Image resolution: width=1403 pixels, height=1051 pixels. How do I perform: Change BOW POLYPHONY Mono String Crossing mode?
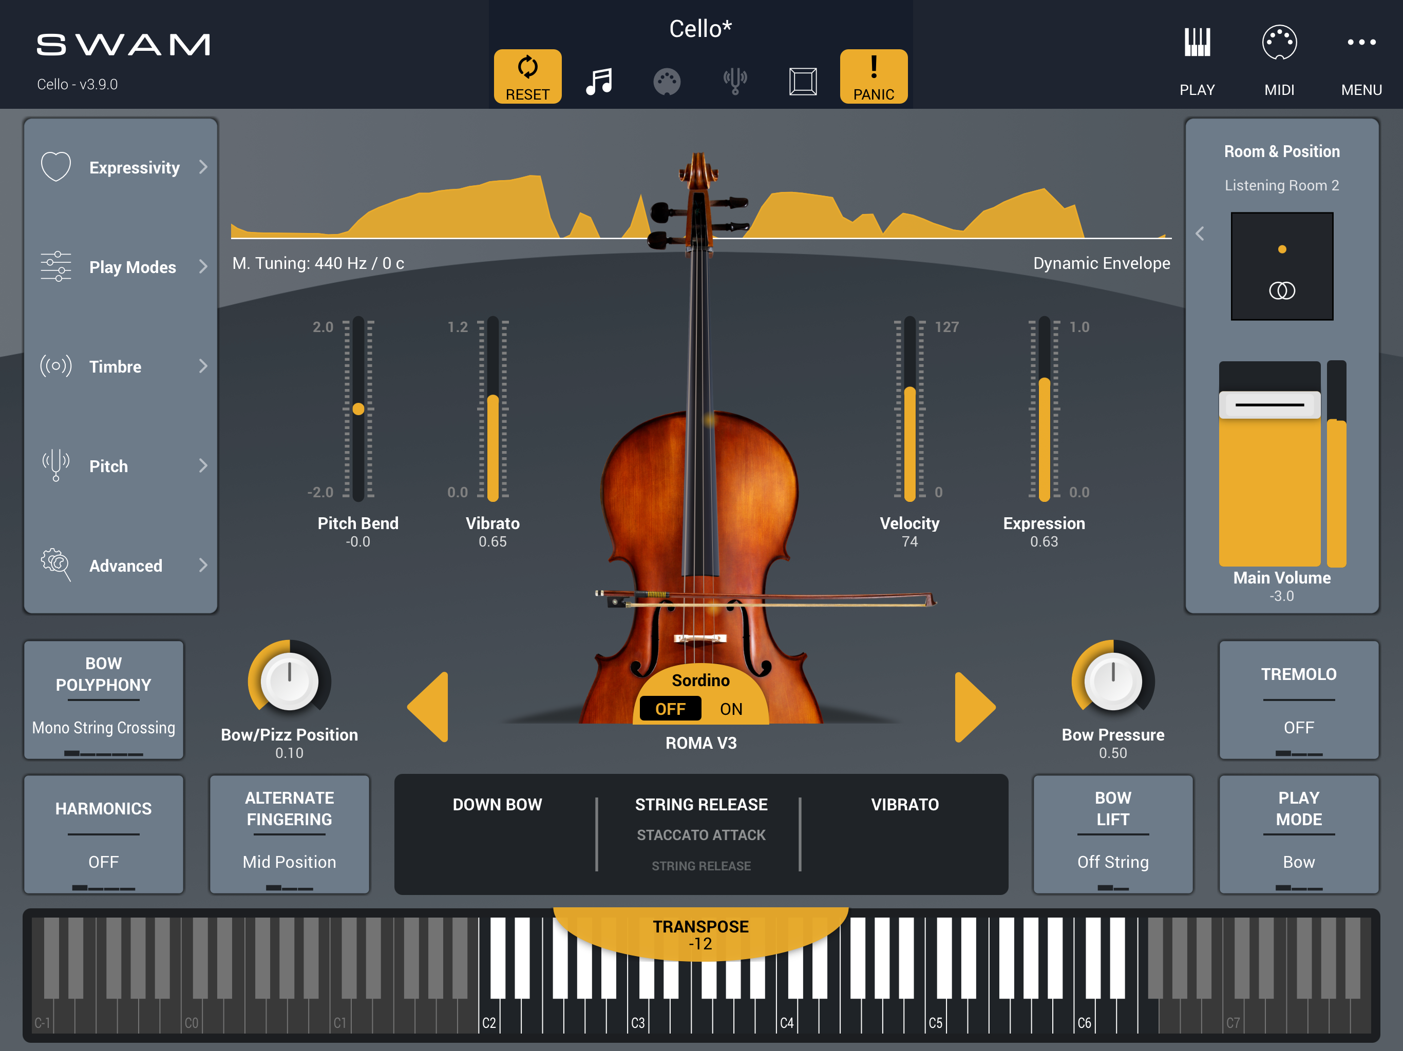click(103, 700)
